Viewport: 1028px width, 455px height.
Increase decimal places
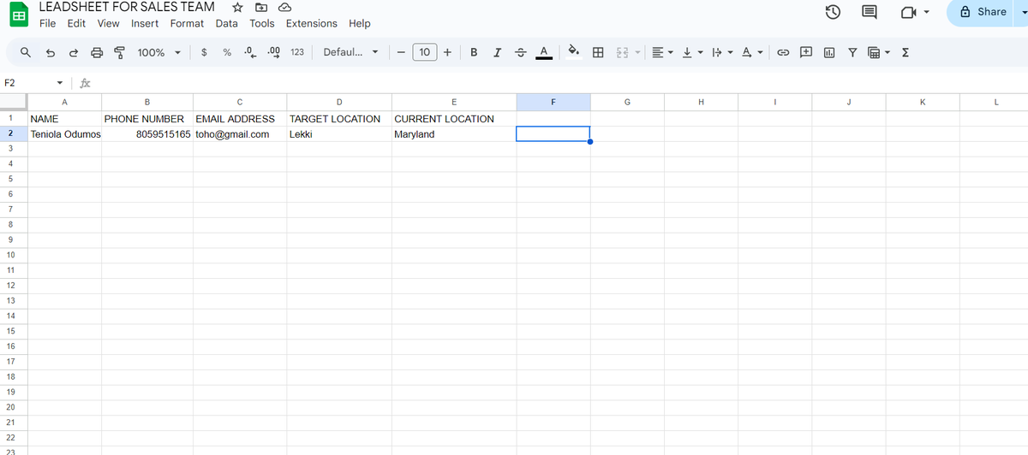[274, 52]
